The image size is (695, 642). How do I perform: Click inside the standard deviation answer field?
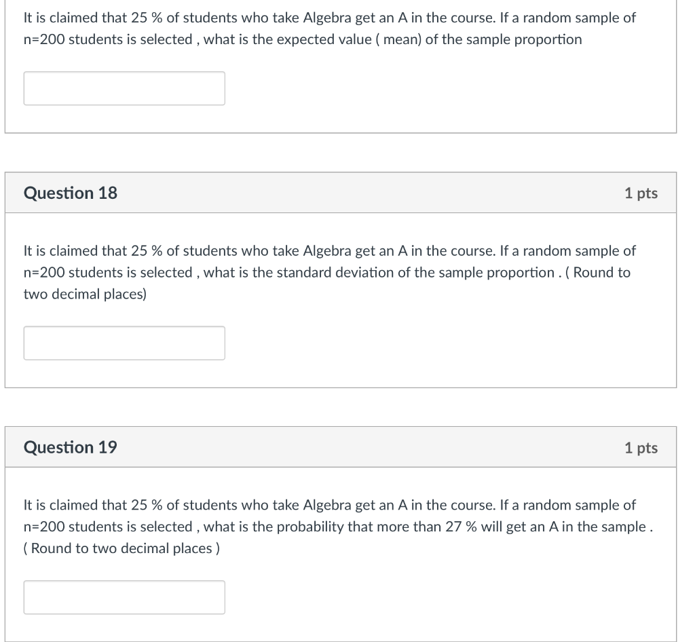pyautogui.click(x=124, y=343)
